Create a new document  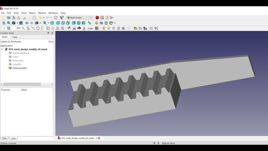click(4, 18)
